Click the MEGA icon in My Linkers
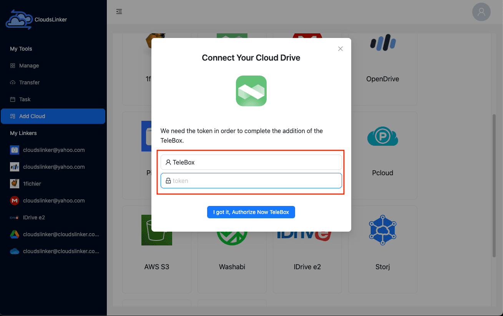Image resolution: width=503 pixels, height=316 pixels. [x=15, y=201]
